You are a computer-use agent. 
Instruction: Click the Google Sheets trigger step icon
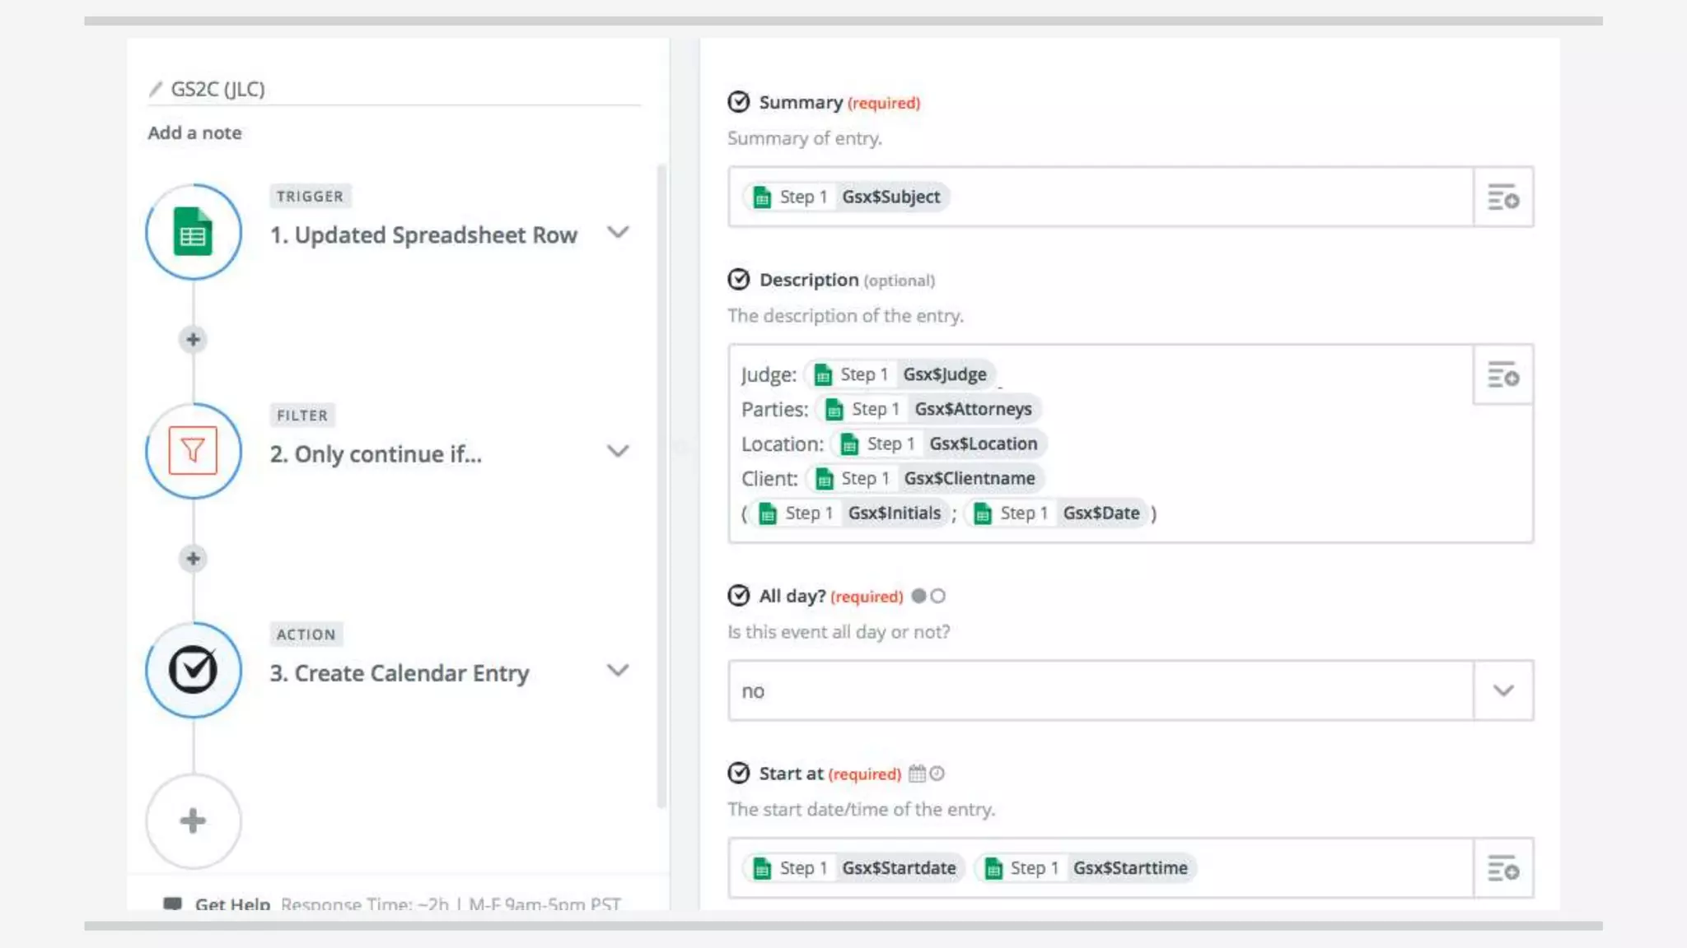tap(193, 232)
